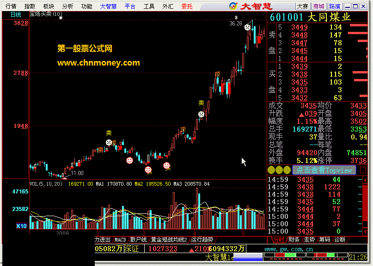373x266 pixels.
Task: Click the 点击查看Topview button
Action: 324,170
